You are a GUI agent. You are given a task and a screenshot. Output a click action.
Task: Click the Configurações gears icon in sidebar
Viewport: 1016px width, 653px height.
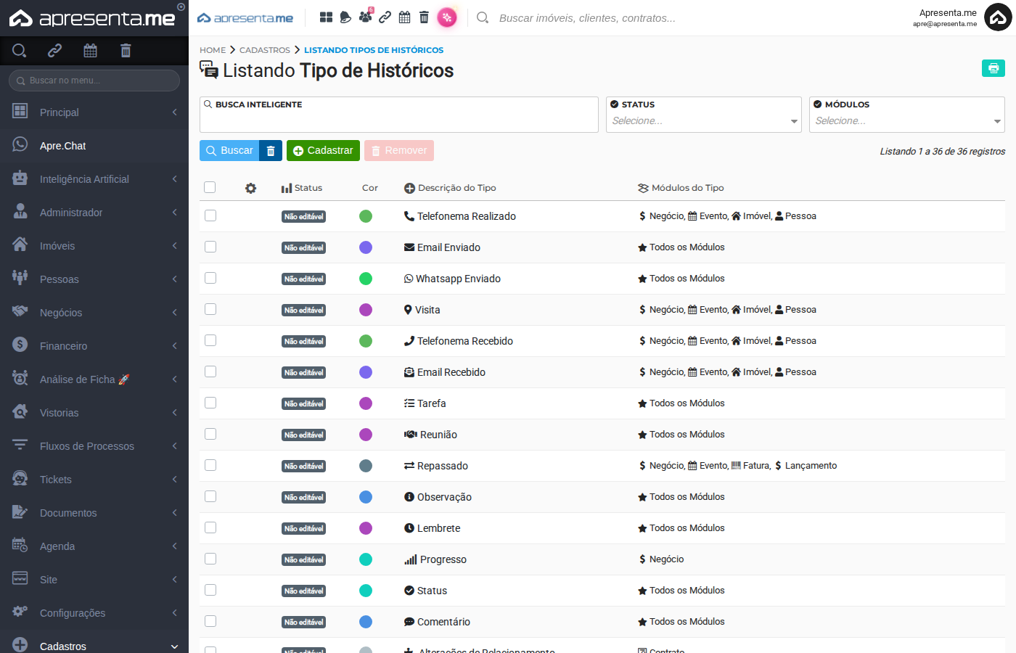20,612
